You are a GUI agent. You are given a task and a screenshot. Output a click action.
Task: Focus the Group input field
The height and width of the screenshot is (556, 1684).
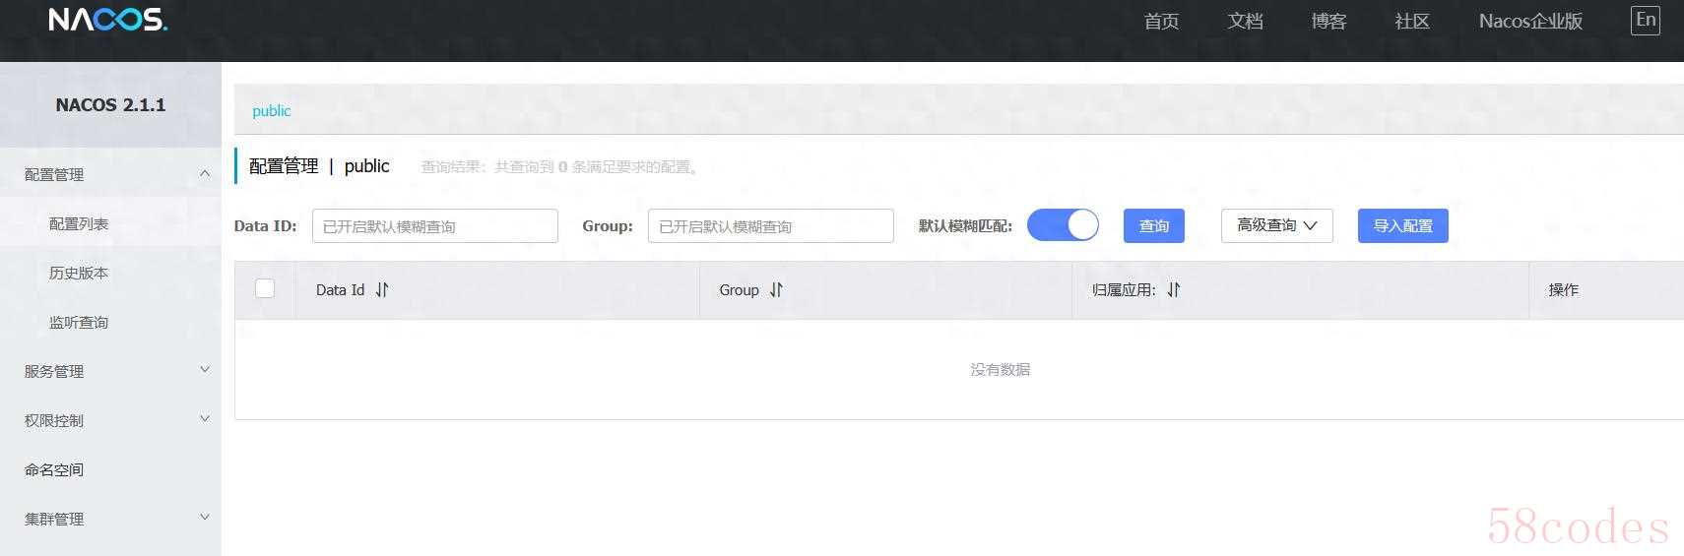click(771, 225)
